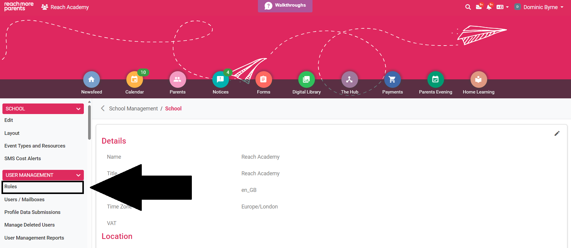
Task: Click the Europe/London time zone value
Action: pyautogui.click(x=259, y=207)
